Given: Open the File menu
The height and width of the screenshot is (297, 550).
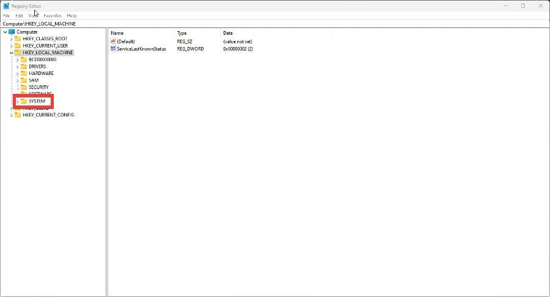Looking at the screenshot, I should point(7,16).
